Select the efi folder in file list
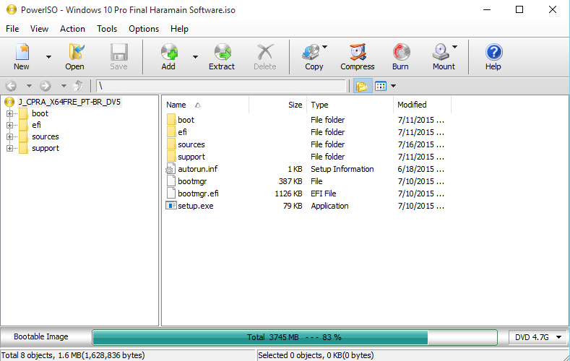Viewport: 570px width, 361px height. [x=182, y=132]
